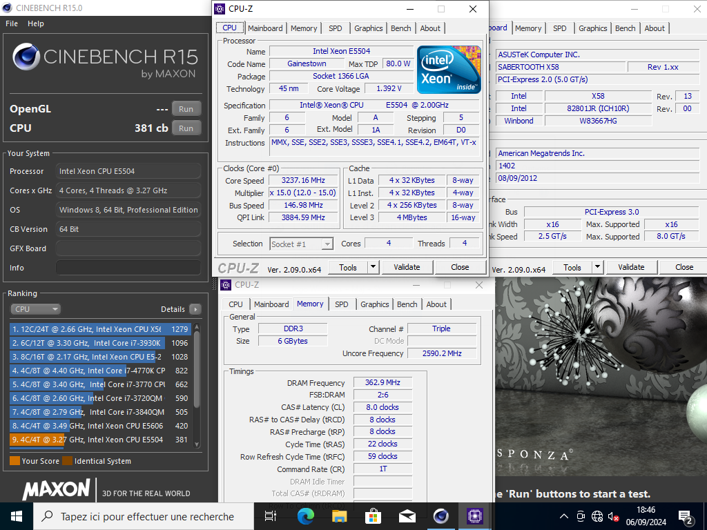Select CPU tab in CPU-Z Memory window
The image size is (707, 530).
click(x=236, y=304)
